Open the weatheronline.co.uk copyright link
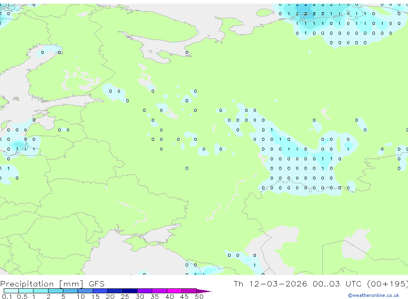Screen dimensions: 408x299 coord(374,295)
